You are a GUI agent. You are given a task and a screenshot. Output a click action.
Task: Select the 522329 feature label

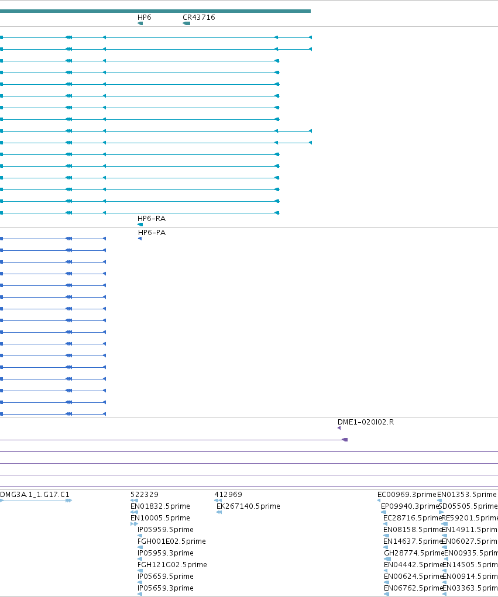(145, 495)
